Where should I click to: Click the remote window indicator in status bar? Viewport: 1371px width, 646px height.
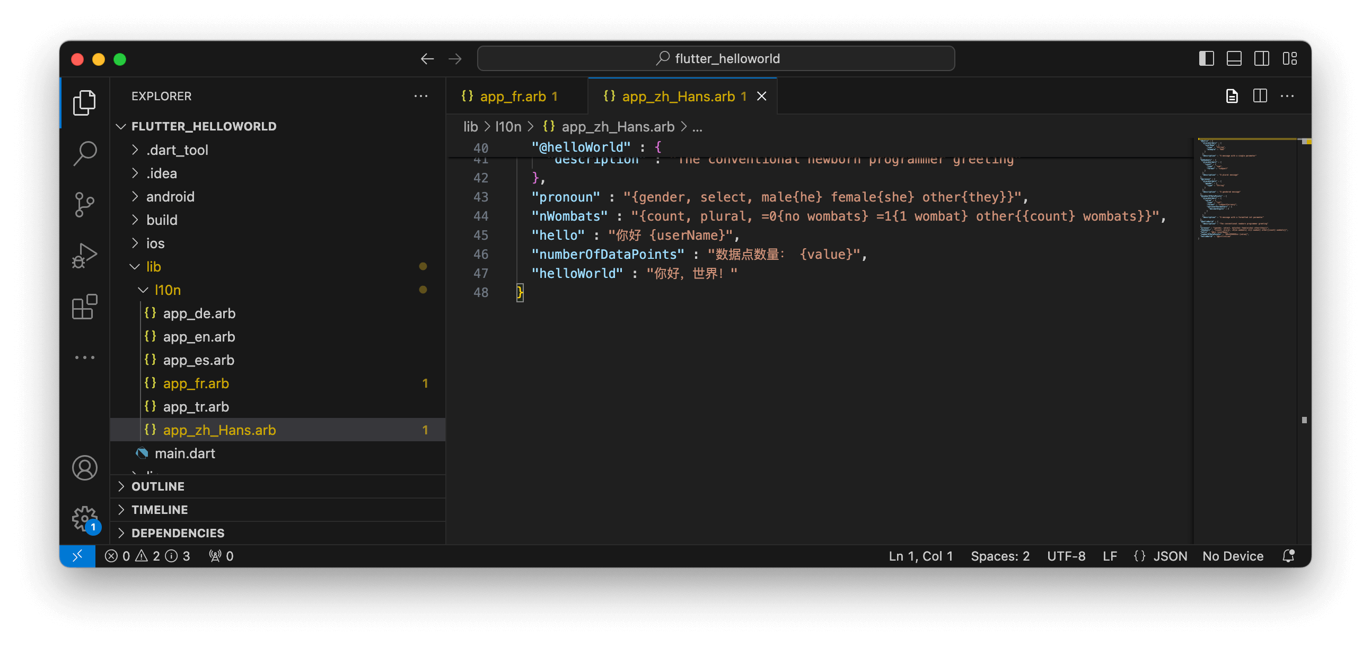tap(77, 555)
